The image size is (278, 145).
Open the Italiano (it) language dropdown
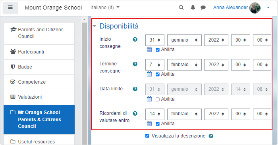pyautogui.click(x=105, y=8)
